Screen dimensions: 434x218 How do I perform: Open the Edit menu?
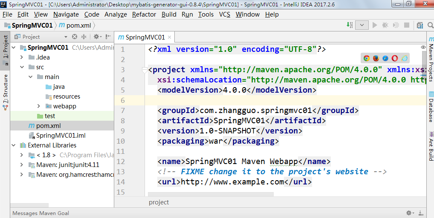tap(23, 14)
